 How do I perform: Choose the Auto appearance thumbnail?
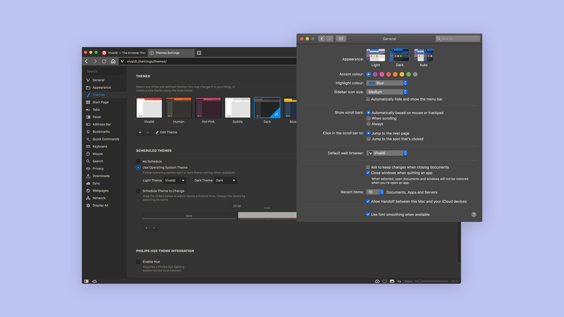pyautogui.click(x=423, y=55)
